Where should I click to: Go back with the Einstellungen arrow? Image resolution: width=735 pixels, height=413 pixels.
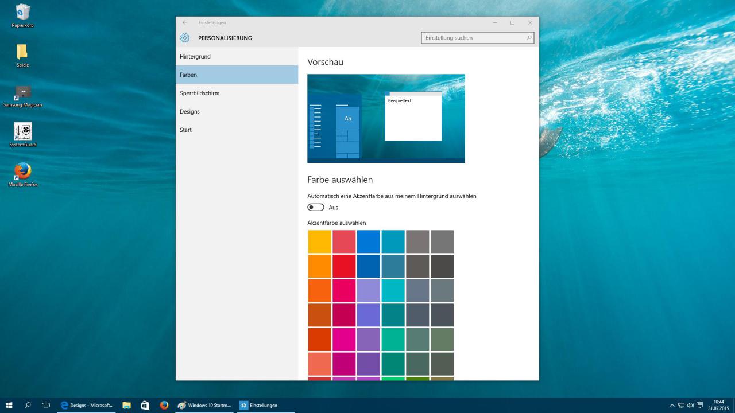click(x=184, y=22)
